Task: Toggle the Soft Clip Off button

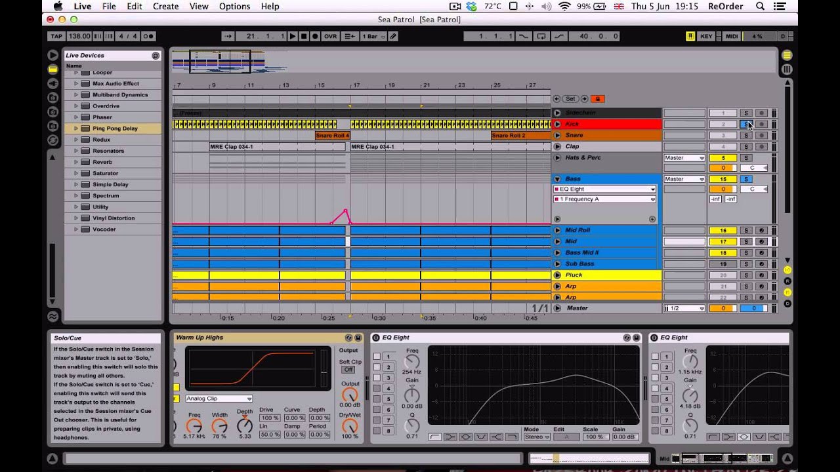Action: click(348, 370)
